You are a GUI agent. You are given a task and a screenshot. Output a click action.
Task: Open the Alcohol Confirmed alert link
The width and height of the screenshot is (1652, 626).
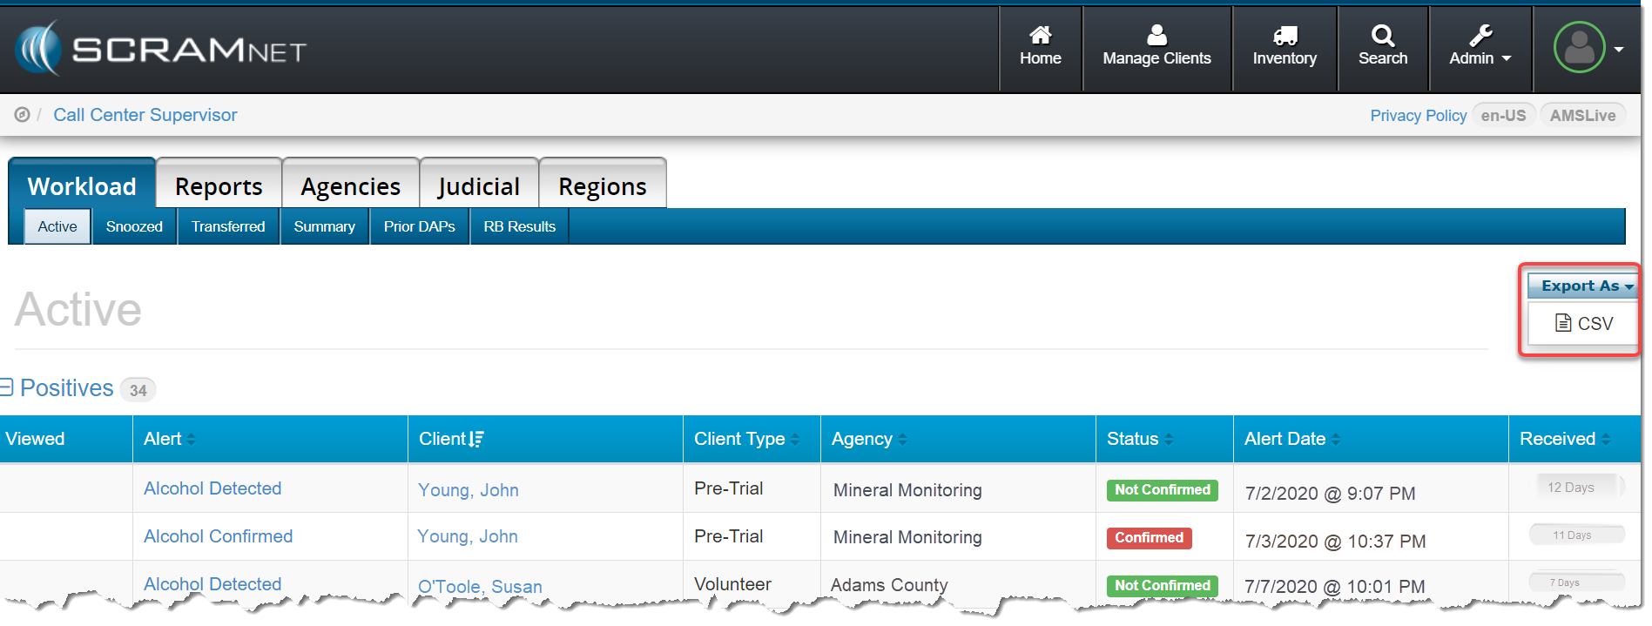coord(218,536)
